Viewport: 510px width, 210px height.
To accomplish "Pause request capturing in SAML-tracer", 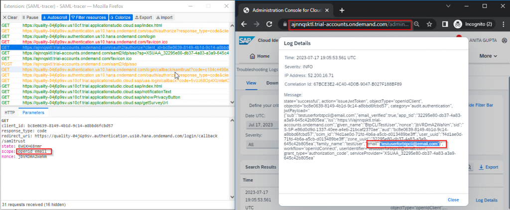I will [x=30, y=17].
